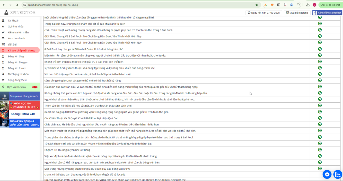Open the 'Cộng đồng SpinEditor' Facebook link
The image size is (343, 181).
tap(327, 13)
